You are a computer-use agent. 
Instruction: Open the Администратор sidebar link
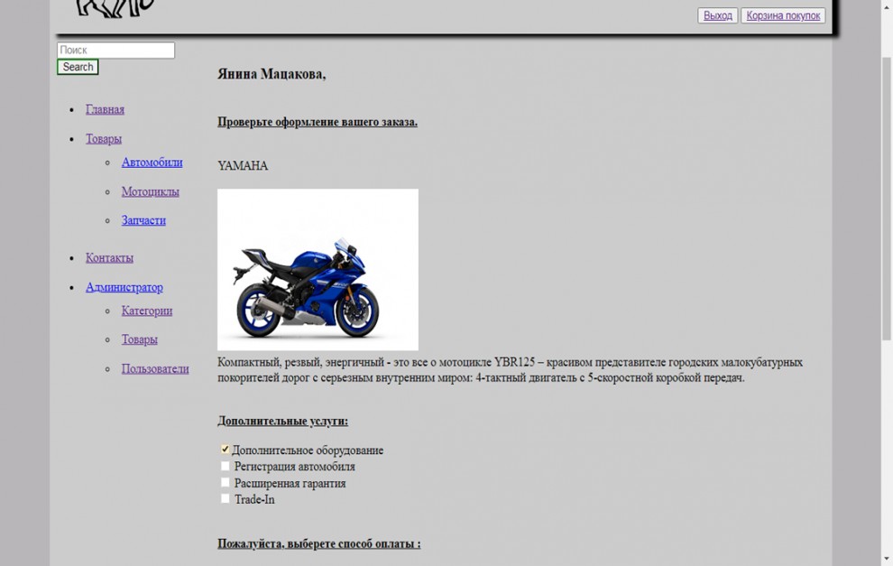[x=124, y=287]
